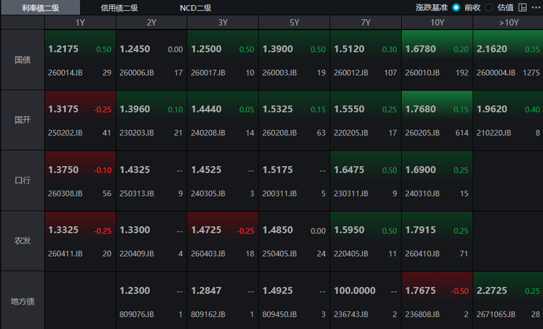This screenshot has height=329, width=543.
Task: Click yield 1.2300 in 地方债 2Y
Action: [135, 291]
